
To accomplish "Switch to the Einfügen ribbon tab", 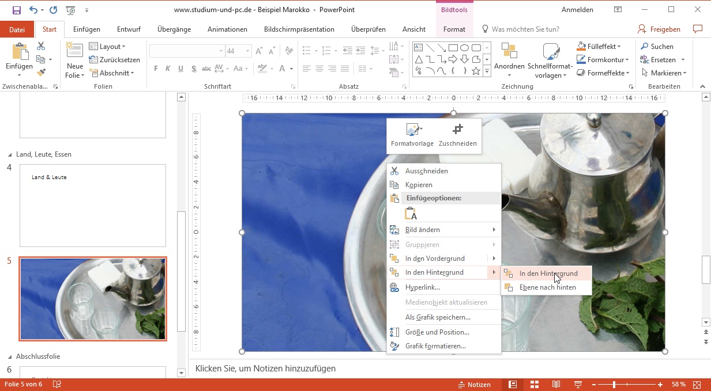I will point(86,29).
